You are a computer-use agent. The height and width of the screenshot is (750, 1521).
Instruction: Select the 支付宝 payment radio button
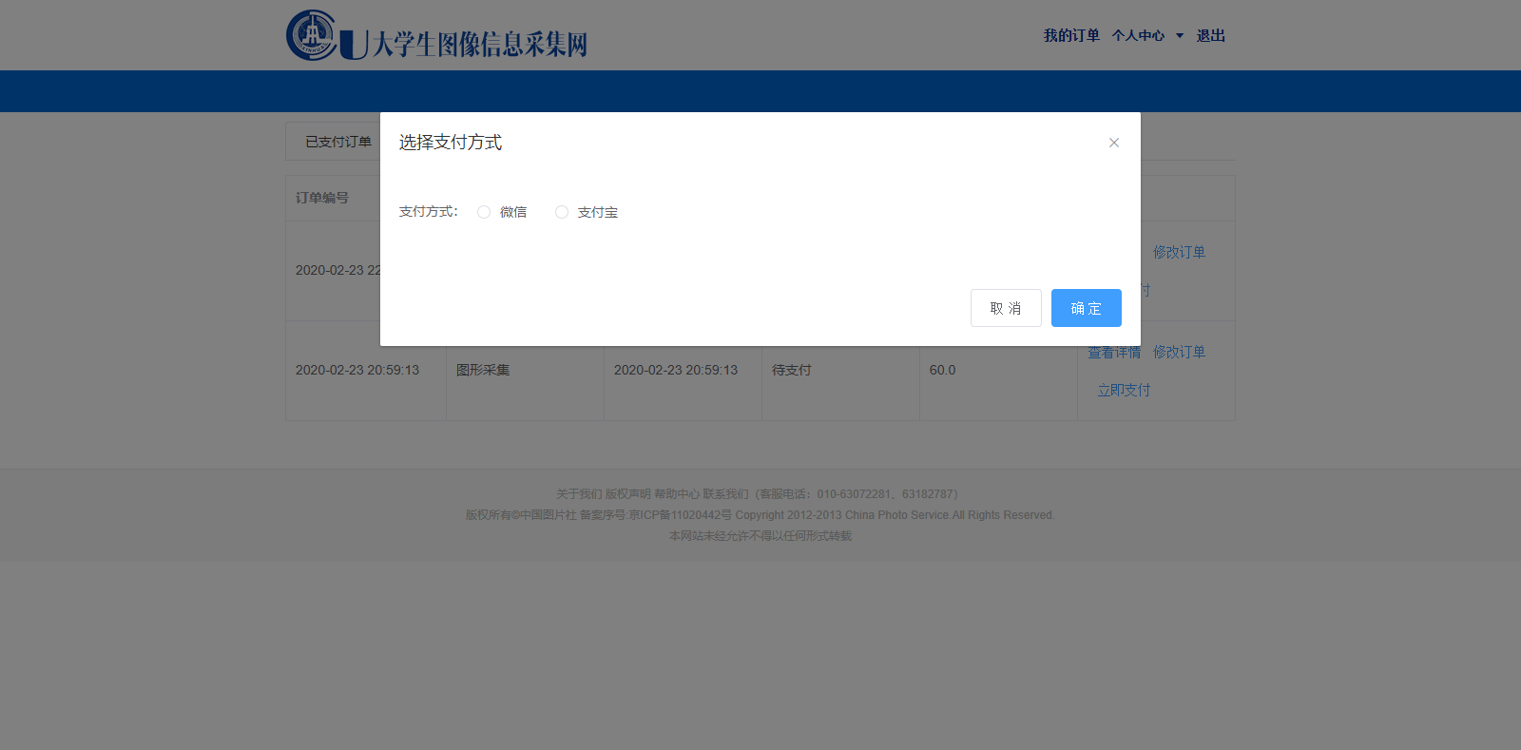(562, 212)
